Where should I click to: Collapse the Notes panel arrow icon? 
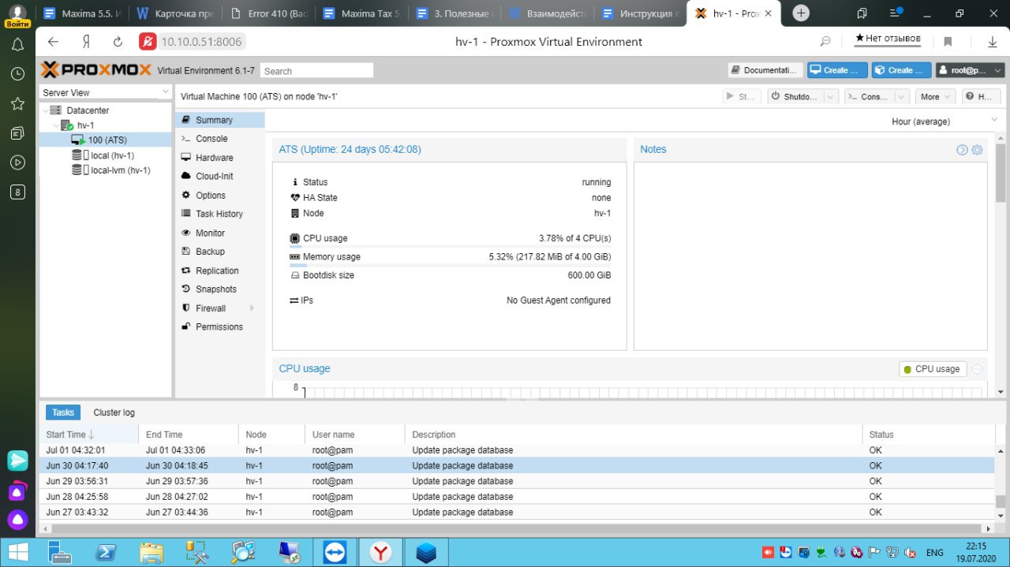pyautogui.click(x=962, y=150)
